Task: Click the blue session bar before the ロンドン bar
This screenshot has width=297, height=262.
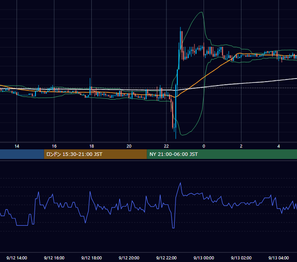Action: pos(22,154)
